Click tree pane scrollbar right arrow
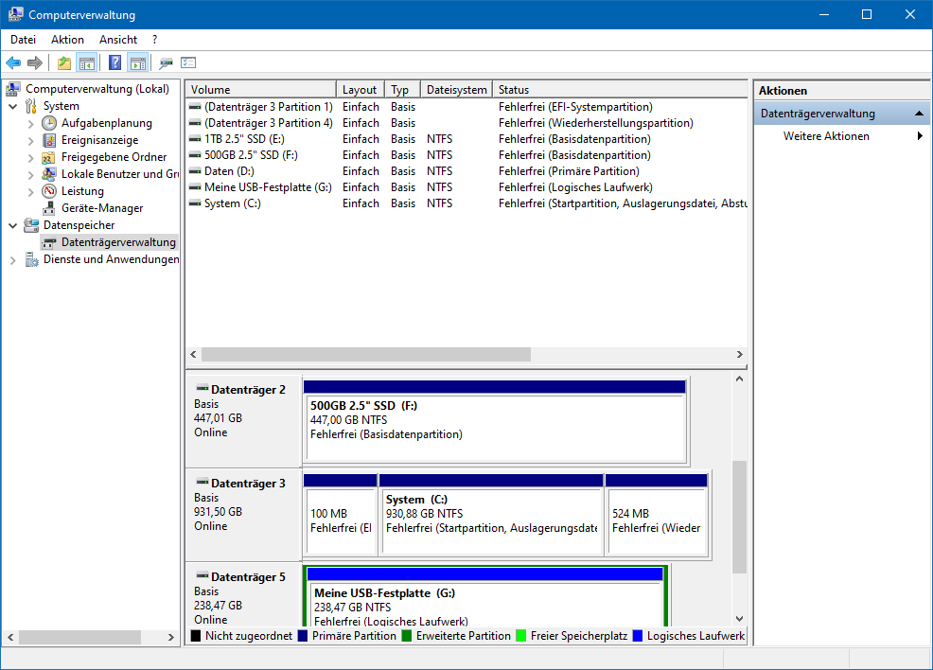Viewport: 933px width, 670px height. [170, 637]
